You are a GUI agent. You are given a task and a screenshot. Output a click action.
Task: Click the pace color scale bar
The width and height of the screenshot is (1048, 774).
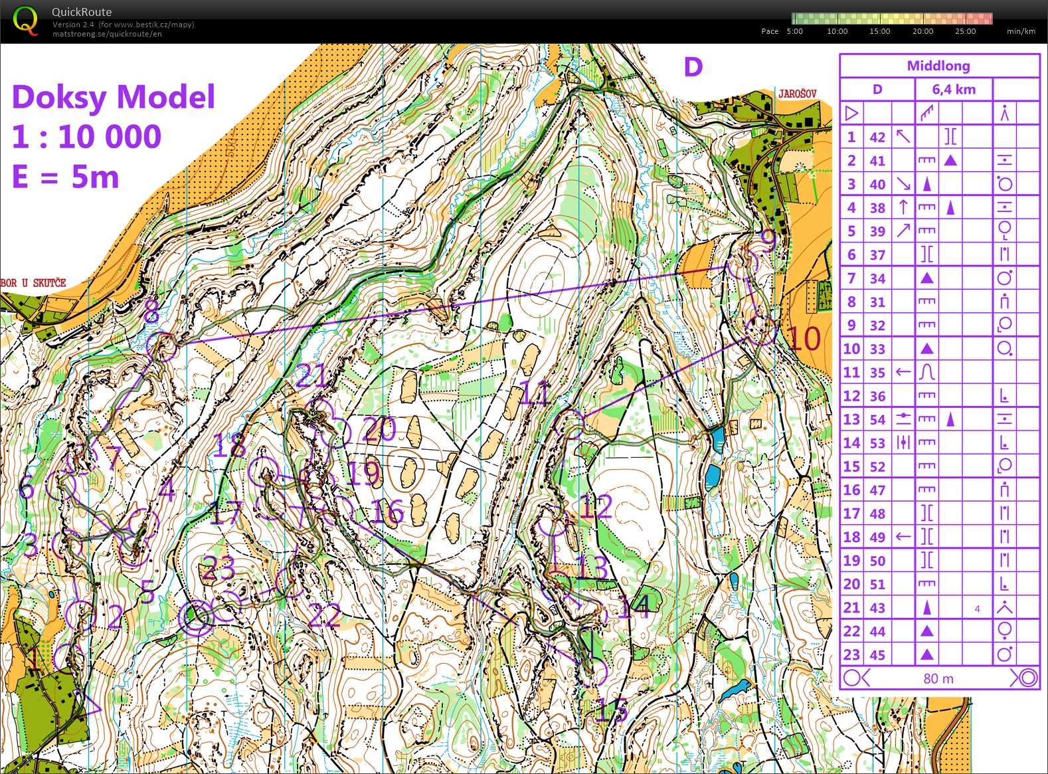(x=892, y=19)
